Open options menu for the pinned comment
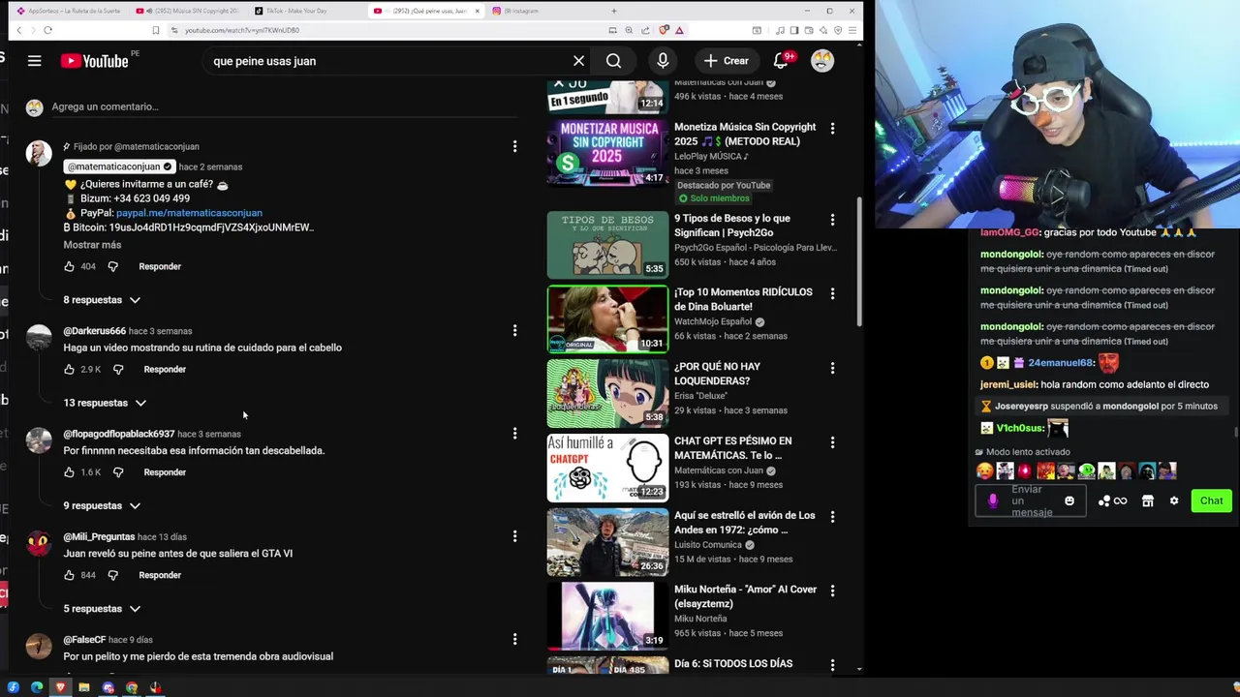The image size is (1240, 697). pos(514,146)
